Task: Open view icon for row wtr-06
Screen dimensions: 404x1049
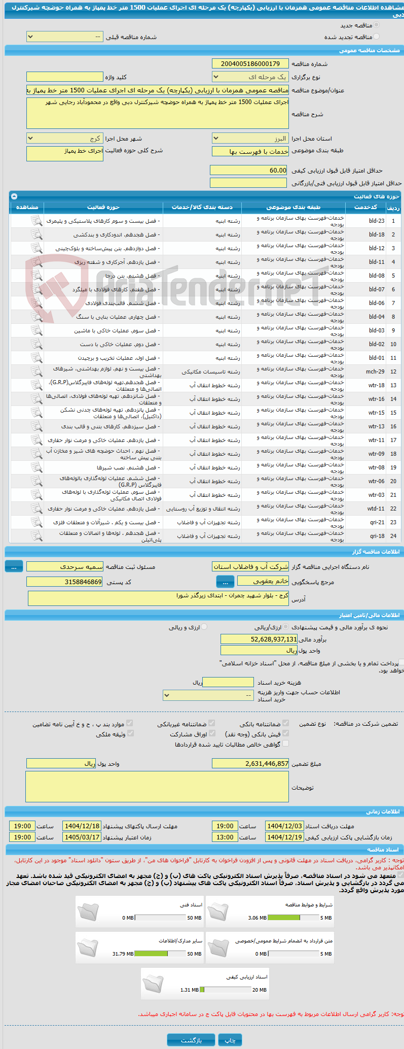Action: 36,481
